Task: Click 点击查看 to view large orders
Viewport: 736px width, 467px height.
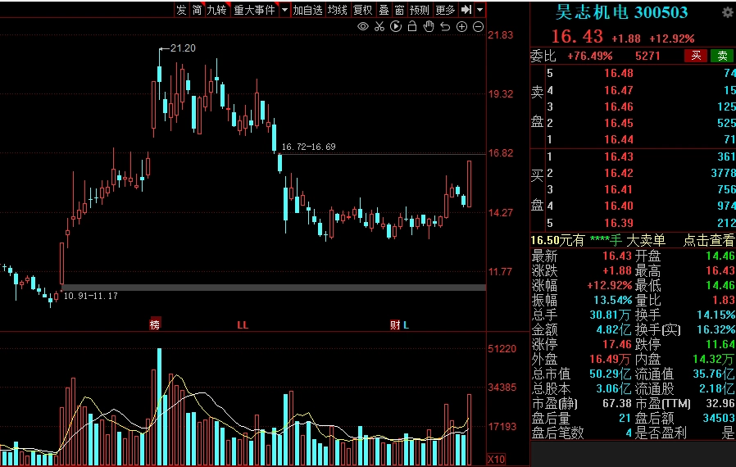Action: [709, 240]
